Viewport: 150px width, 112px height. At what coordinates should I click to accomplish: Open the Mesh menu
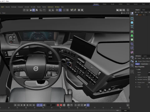tap(2, 7)
